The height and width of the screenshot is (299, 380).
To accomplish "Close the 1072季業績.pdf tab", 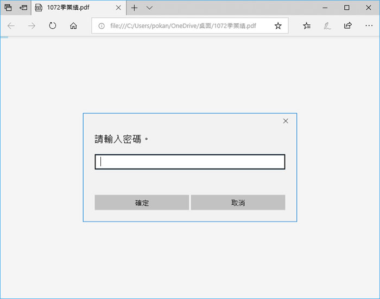I will click(x=118, y=8).
